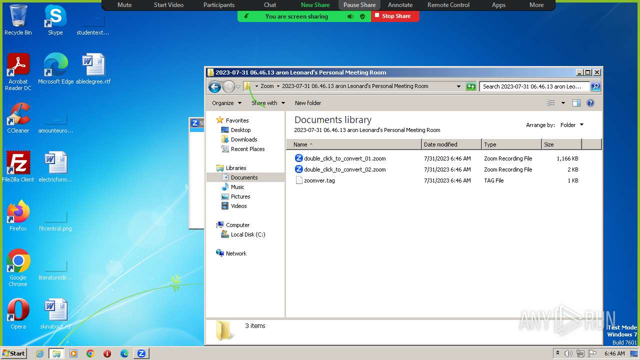
Task: Click New folder button
Action: point(308,103)
